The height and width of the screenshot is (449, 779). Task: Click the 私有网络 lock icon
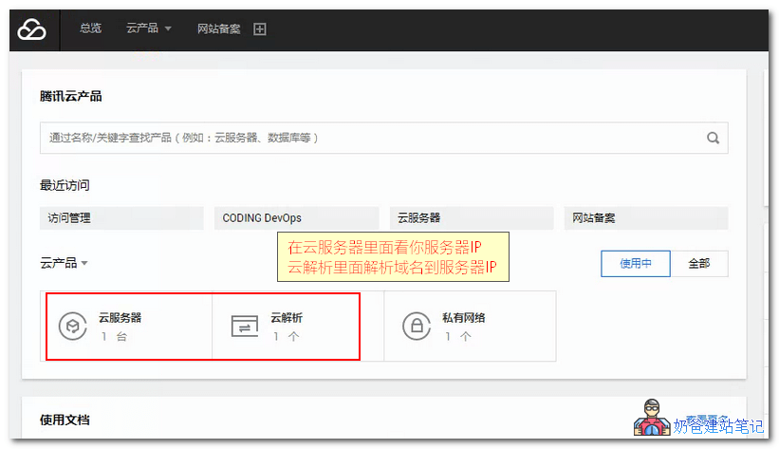pyautogui.click(x=417, y=327)
